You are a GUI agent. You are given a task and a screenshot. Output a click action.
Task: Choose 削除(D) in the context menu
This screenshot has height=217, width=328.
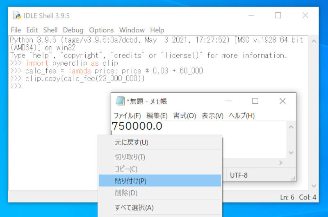[160, 193]
